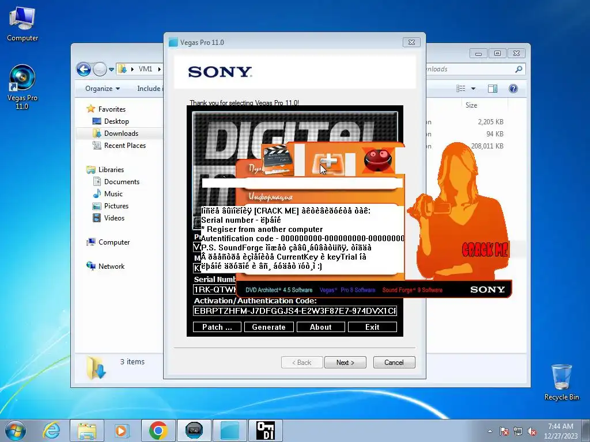Select Computer in the Explorer navigation pane
590x442 pixels.
point(114,242)
